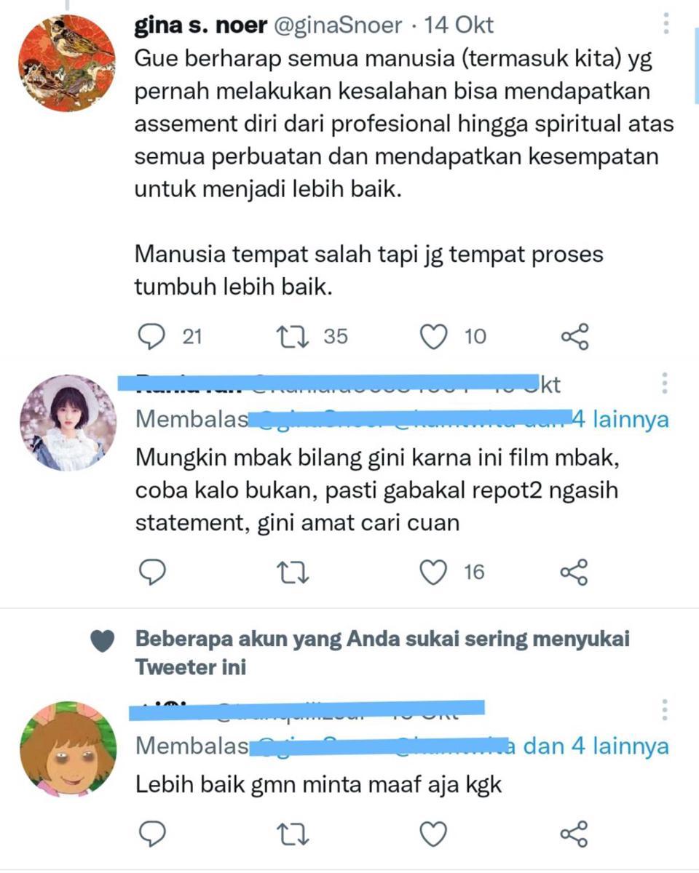Open the avatar of girl in white hat
This screenshot has height=873, width=699.
(67, 422)
